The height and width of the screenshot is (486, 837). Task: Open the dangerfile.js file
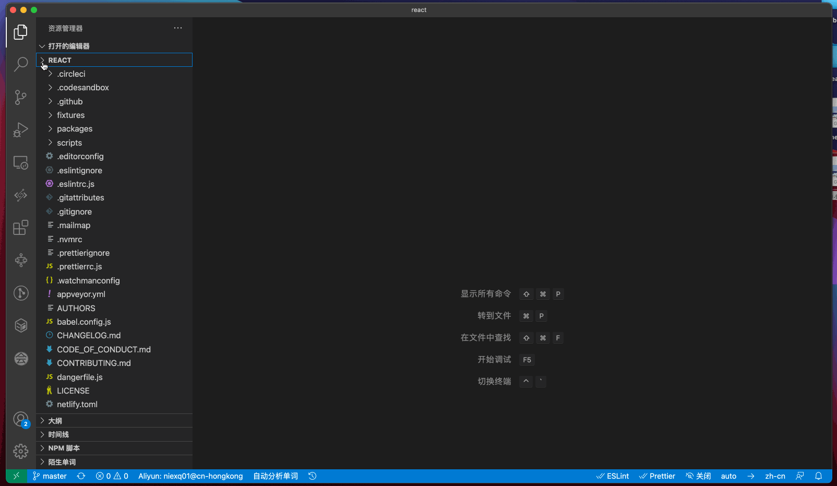114,377
